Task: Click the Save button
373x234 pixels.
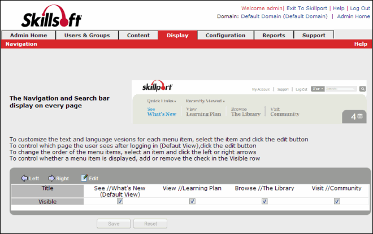Action: click(x=114, y=223)
